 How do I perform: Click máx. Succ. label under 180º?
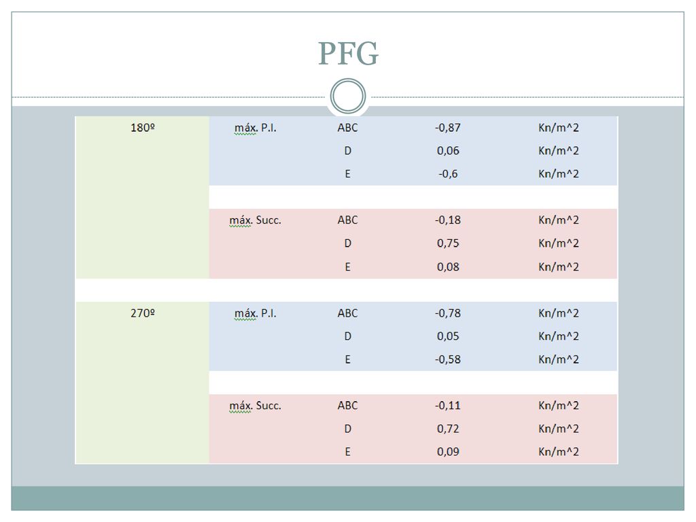click(256, 221)
